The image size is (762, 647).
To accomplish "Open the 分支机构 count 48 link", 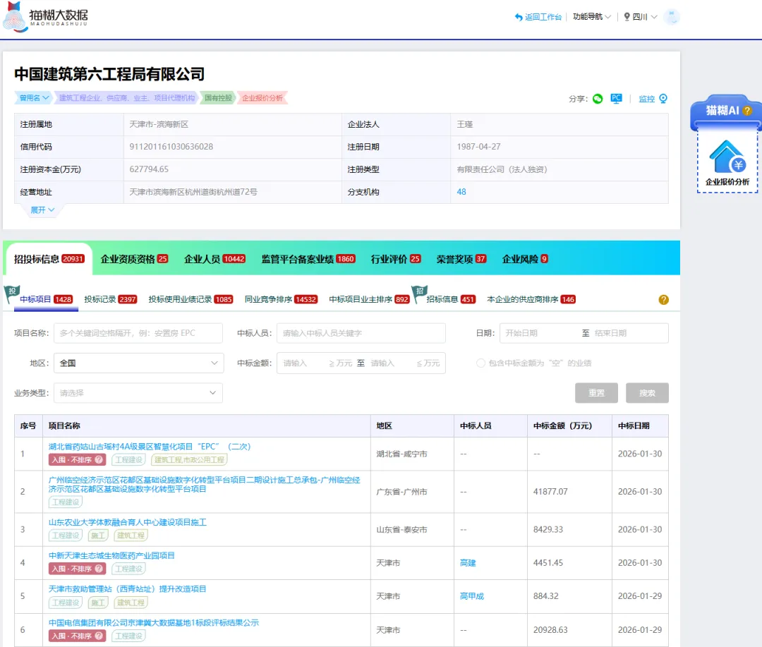I will (461, 192).
